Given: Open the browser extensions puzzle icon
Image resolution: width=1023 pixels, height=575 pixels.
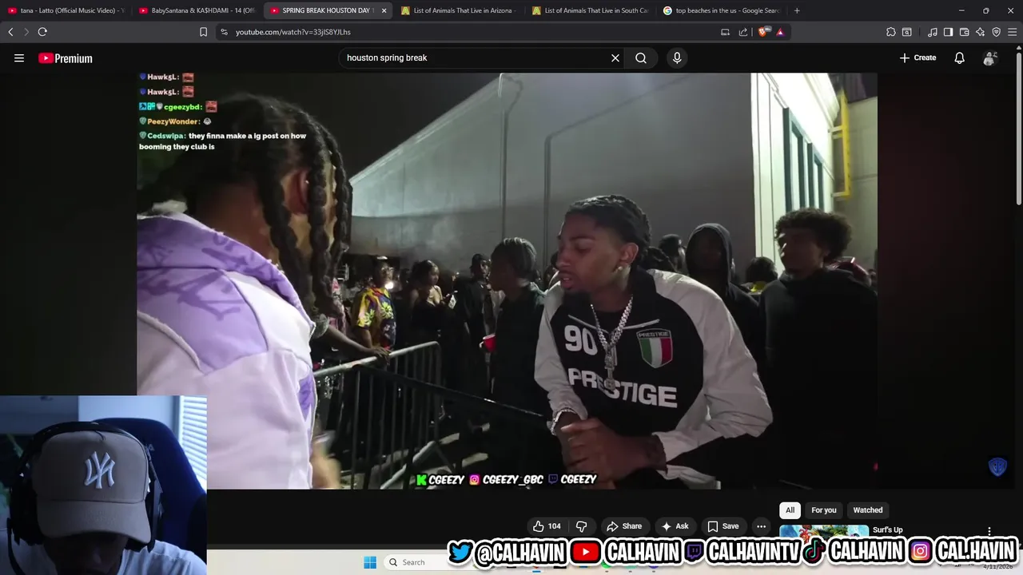Looking at the screenshot, I should click(x=891, y=32).
